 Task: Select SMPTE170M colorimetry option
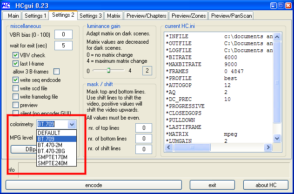tap(56, 157)
